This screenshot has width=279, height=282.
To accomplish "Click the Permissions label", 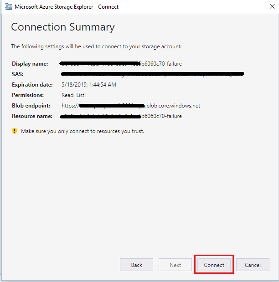I will (x=28, y=95).
